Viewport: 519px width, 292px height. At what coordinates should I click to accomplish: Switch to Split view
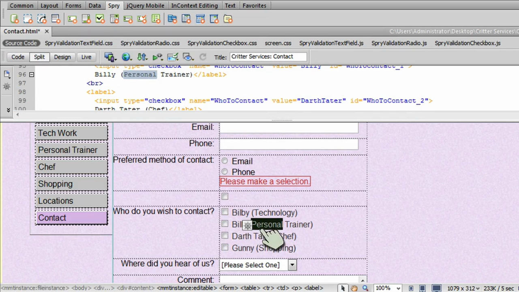[x=39, y=57]
